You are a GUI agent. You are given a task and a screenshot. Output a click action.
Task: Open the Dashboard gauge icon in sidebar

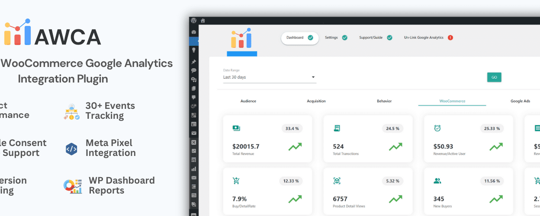(194, 32)
